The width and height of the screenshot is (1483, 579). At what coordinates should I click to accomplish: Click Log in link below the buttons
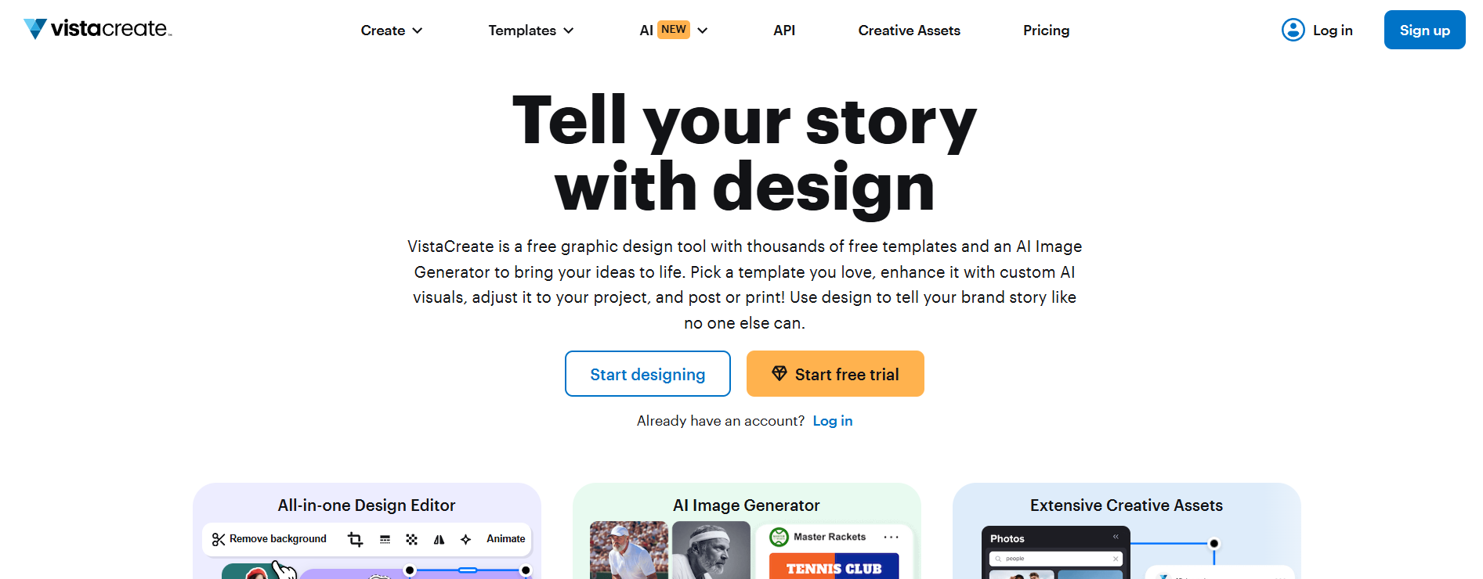832,421
